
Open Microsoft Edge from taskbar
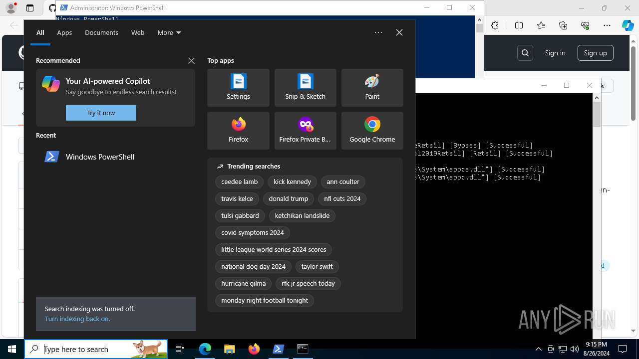coord(205,349)
